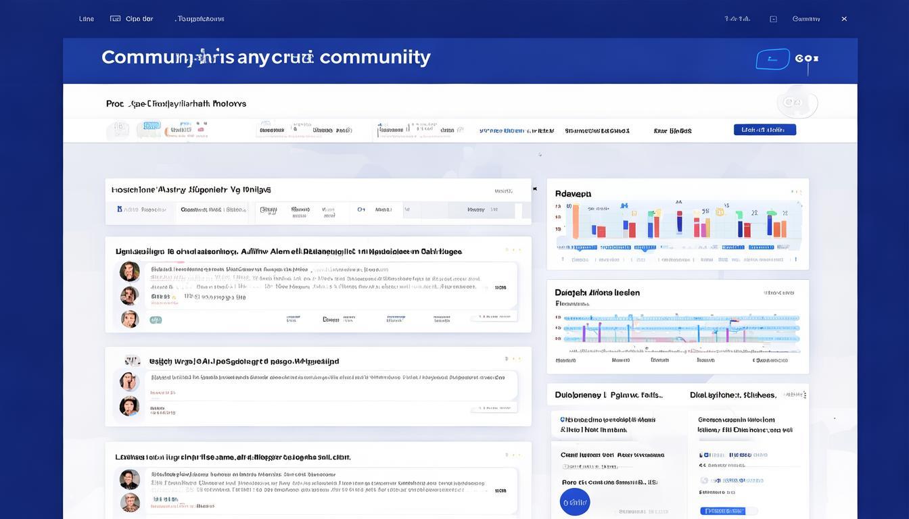Open the three-dot menu on the third post
Screen dimensions: 909x519
click(513, 455)
